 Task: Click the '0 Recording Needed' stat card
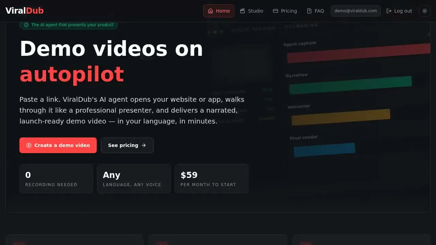(56, 179)
